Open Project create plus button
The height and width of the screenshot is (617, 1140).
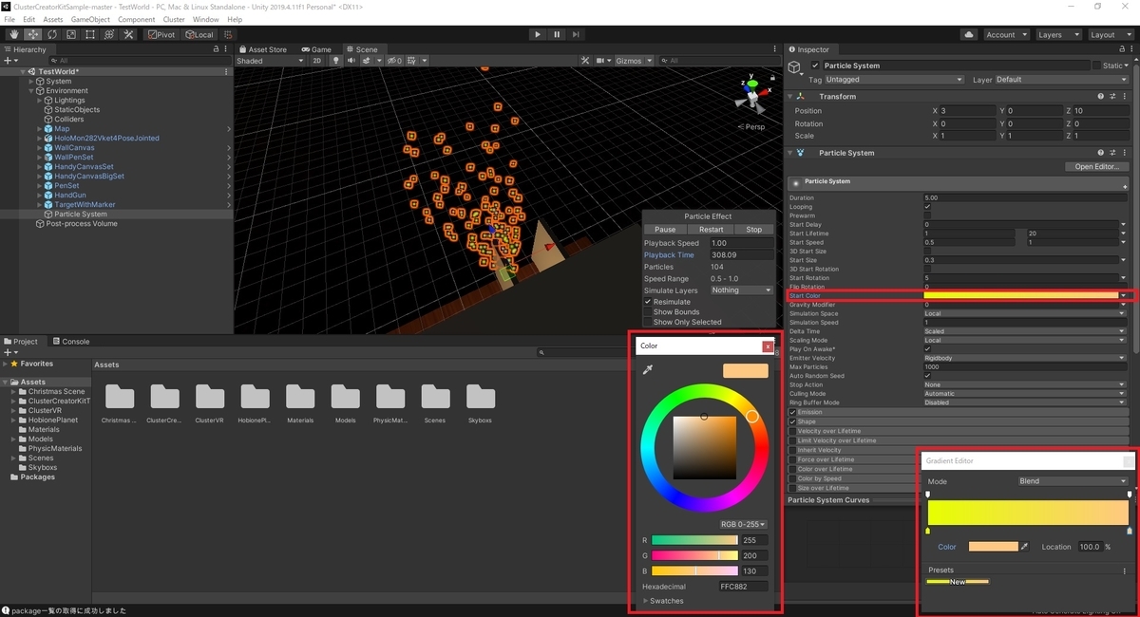(x=10, y=352)
